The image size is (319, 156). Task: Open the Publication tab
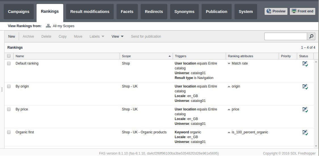[216, 12]
